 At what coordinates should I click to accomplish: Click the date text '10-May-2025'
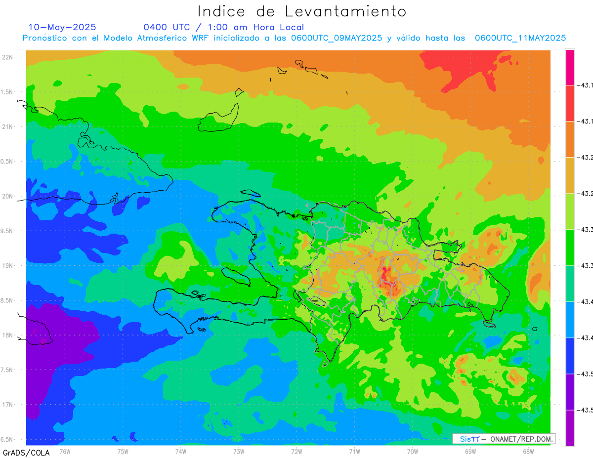(62, 27)
